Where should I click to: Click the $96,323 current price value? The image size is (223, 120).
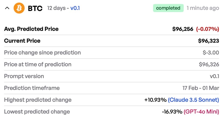(x=208, y=41)
